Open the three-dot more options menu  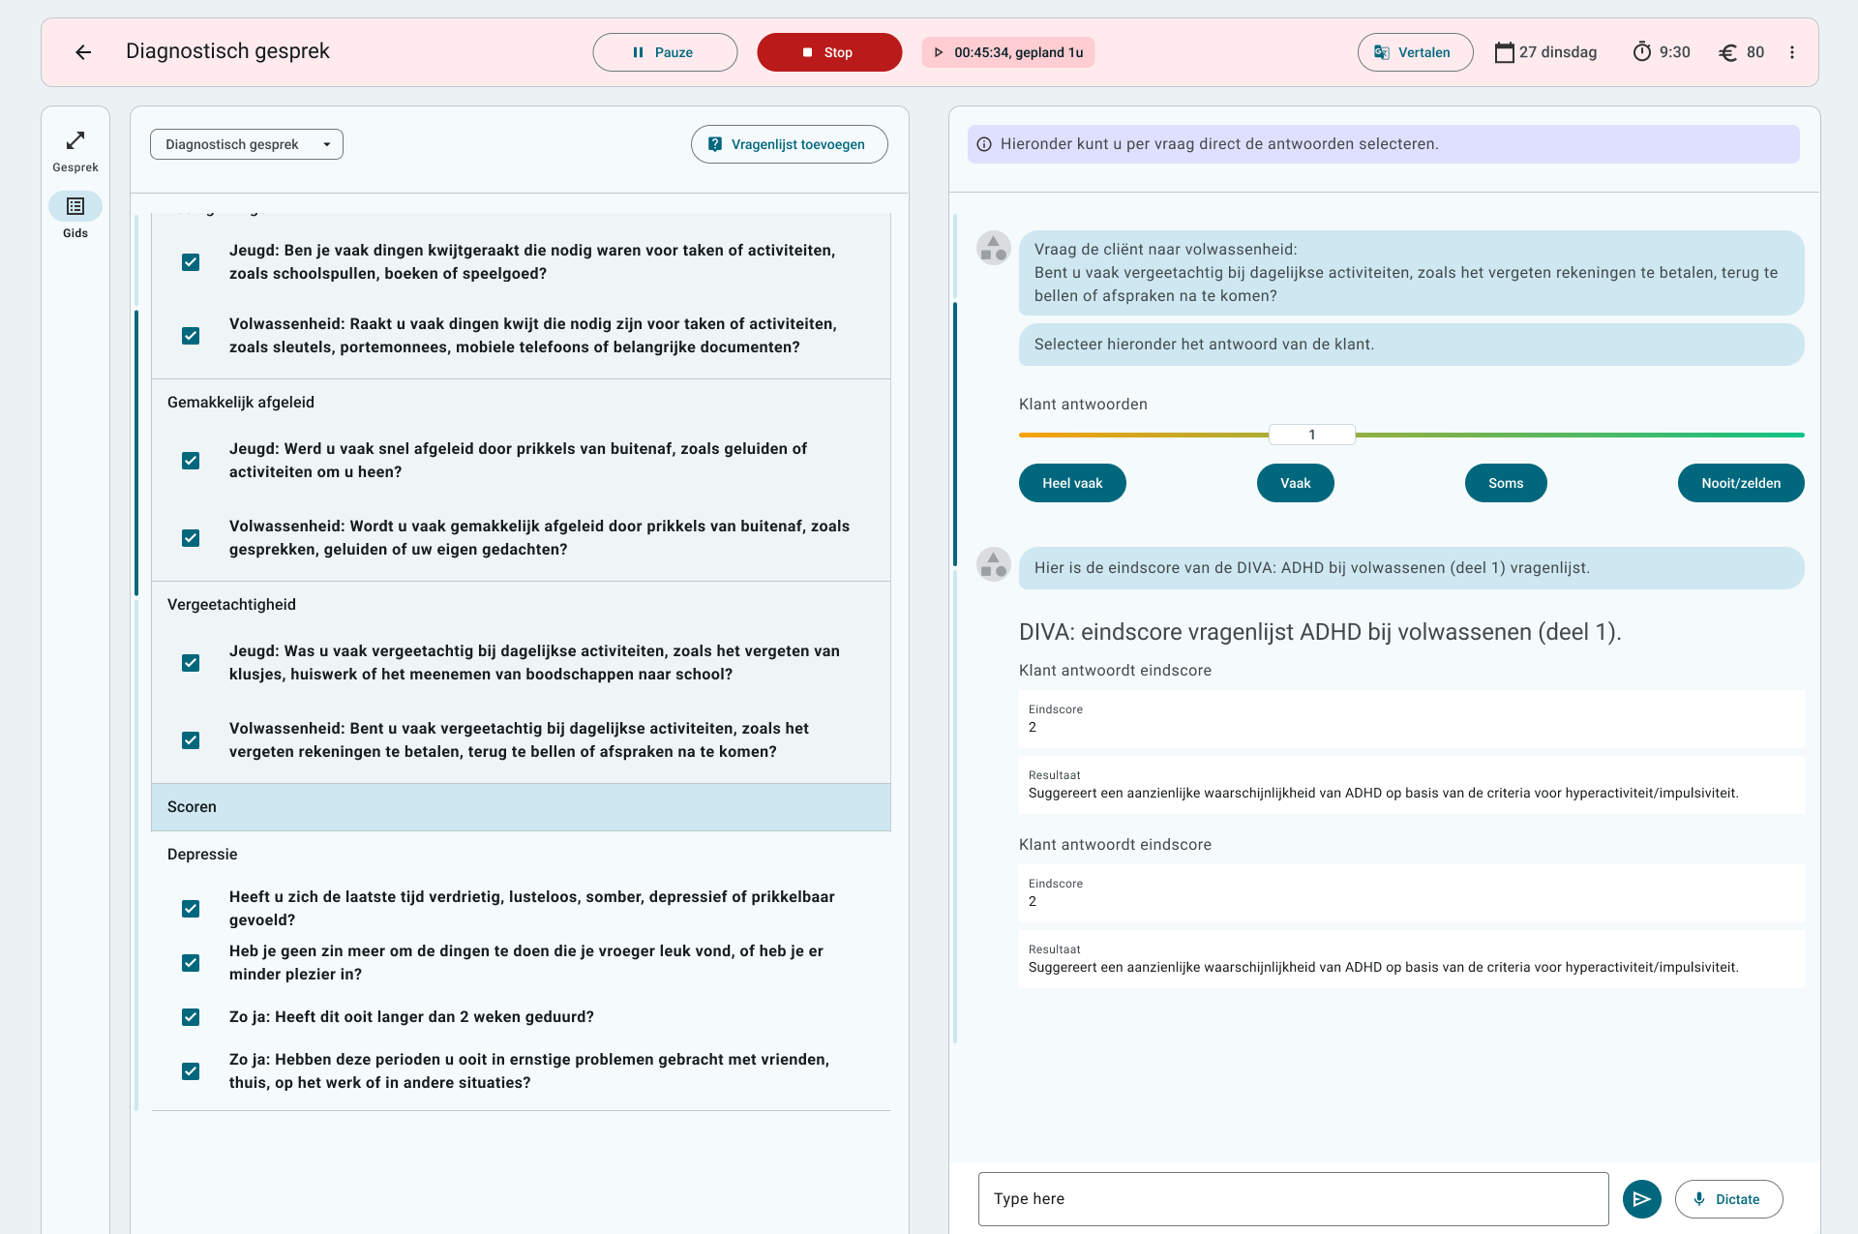[x=1792, y=52]
